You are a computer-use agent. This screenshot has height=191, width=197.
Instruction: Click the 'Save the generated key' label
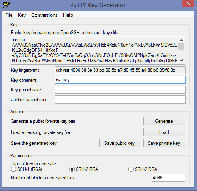tap(34, 143)
